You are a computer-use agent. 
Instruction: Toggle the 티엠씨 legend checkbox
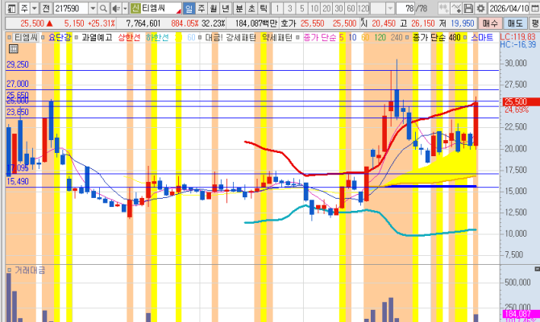pyautogui.click(x=9, y=38)
